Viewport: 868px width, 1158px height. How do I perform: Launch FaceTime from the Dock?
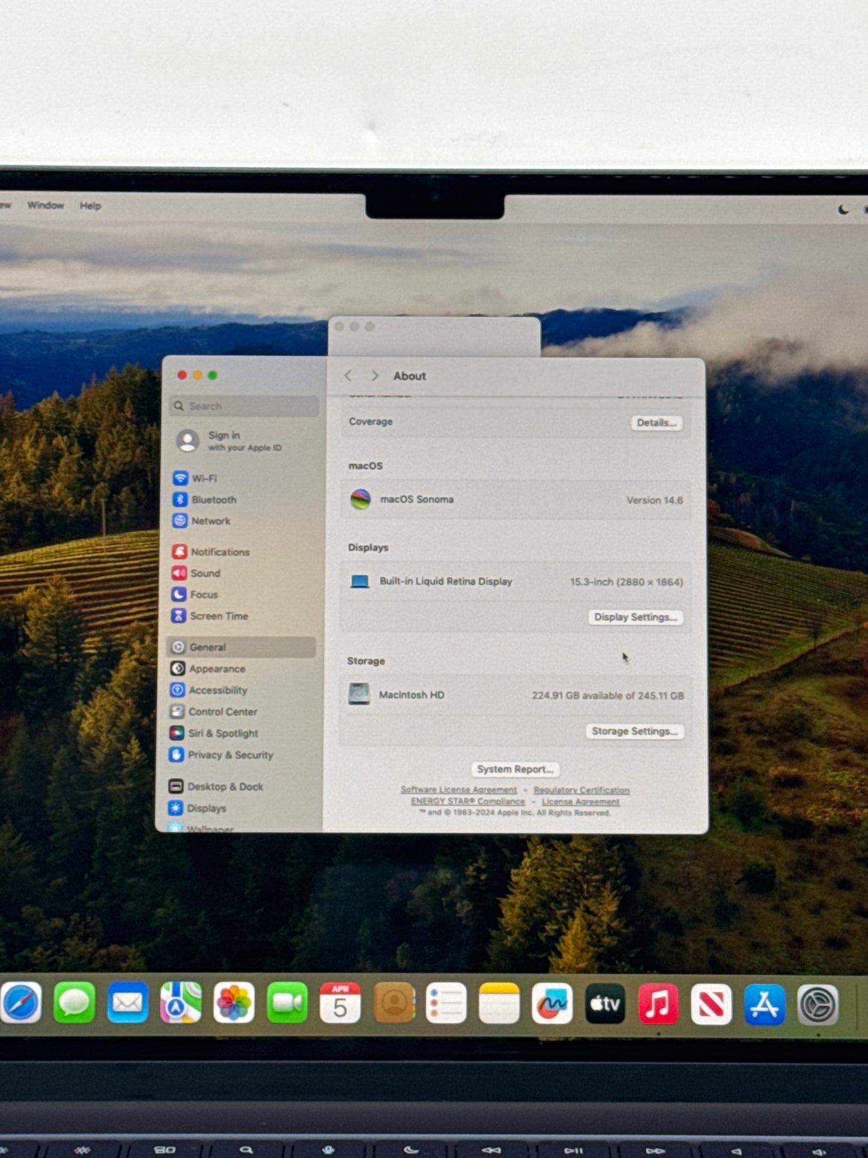point(287,1003)
